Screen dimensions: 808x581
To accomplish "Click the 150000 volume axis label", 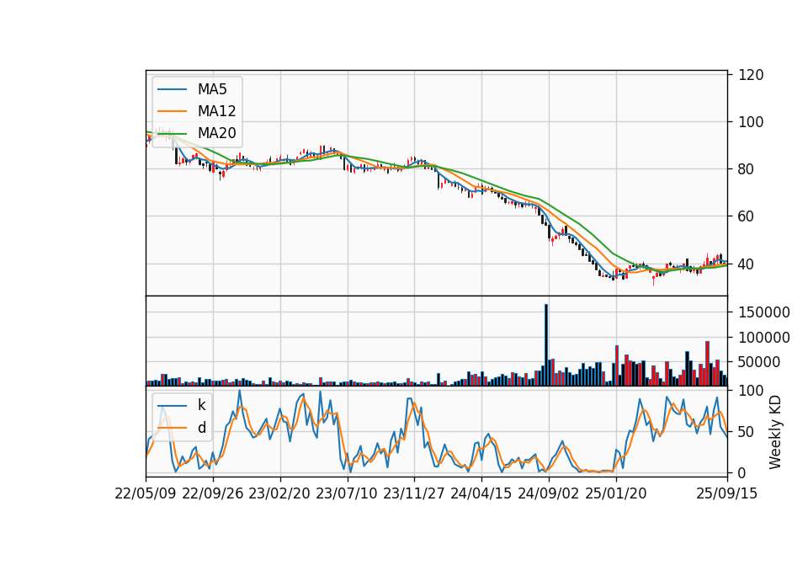I will tap(764, 312).
